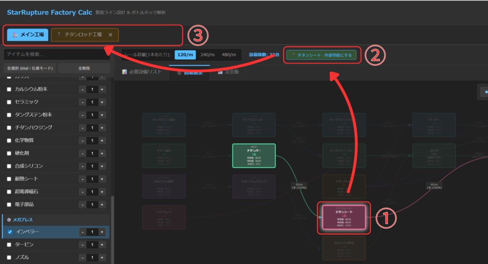Image resolution: width=488 pixels, height=264 pixels.
Task: Tick the カルシウム粉末 checkbox
Action: (9, 89)
